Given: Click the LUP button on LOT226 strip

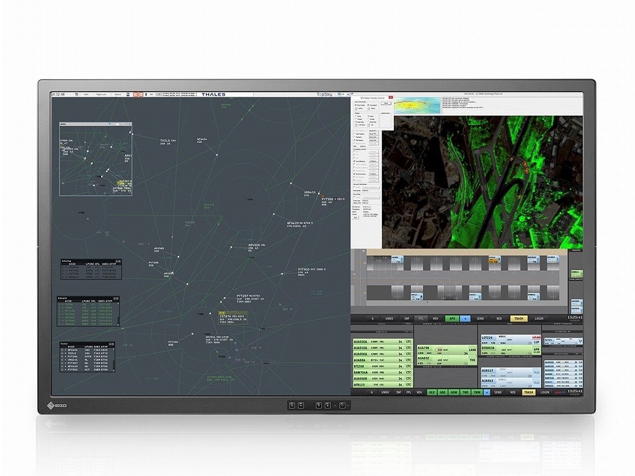Looking at the screenshot, I should point(536,342).
